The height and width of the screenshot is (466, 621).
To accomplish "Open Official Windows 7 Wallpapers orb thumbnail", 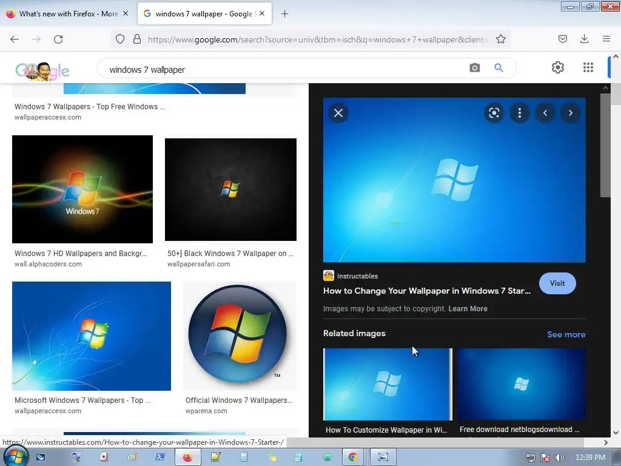I will pos(240,336).
